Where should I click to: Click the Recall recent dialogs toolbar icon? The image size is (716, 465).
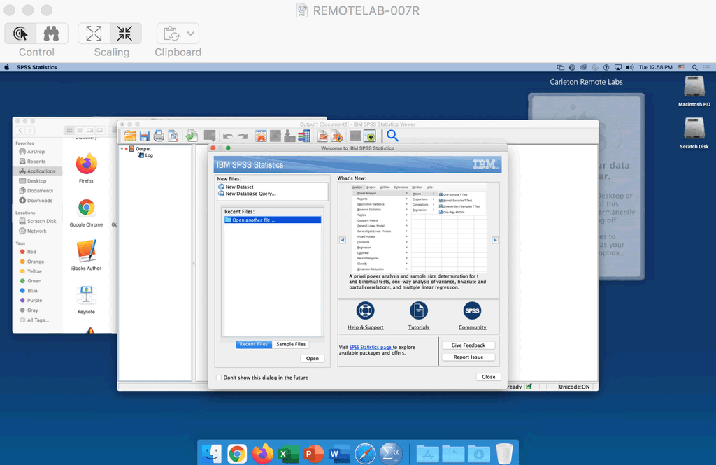210,136
